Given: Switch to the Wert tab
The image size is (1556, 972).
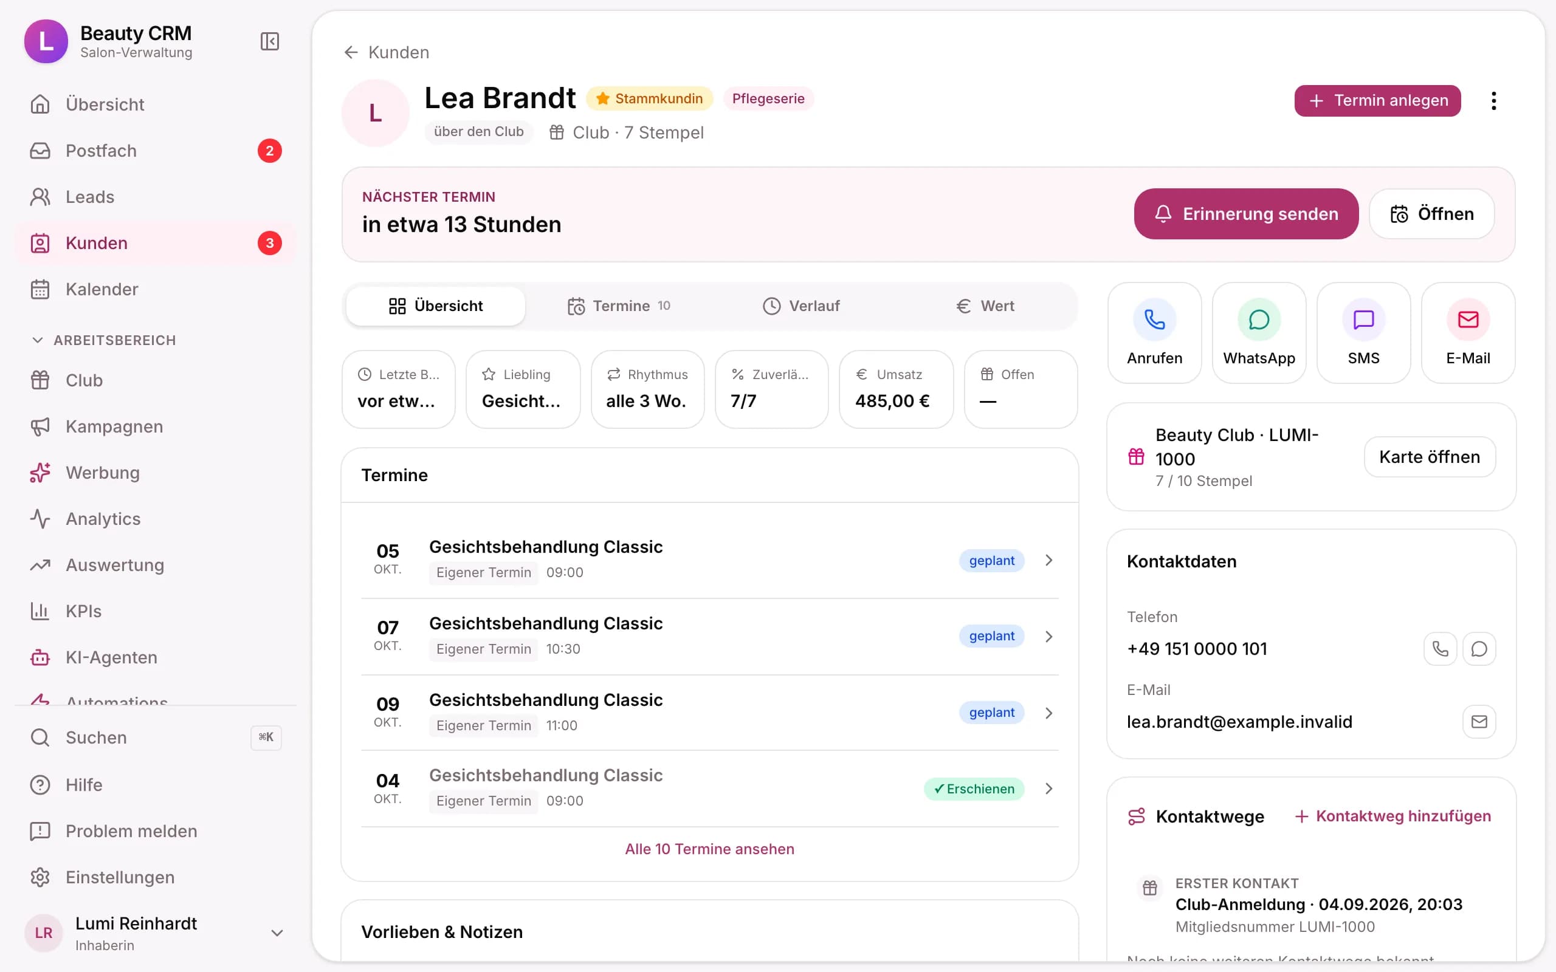Looking at the screenshot, I should (985, 306).
